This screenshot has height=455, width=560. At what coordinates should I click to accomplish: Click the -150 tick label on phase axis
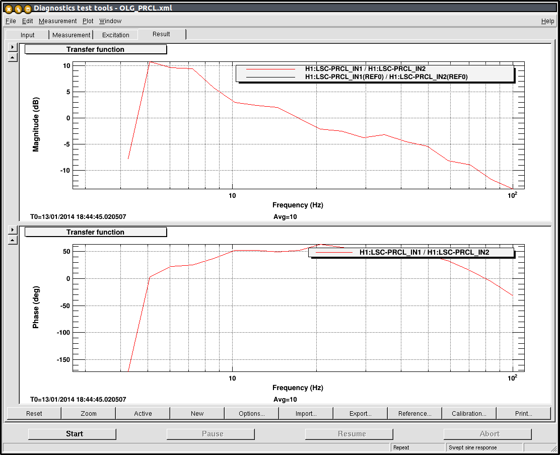click(x=63, y=360)
